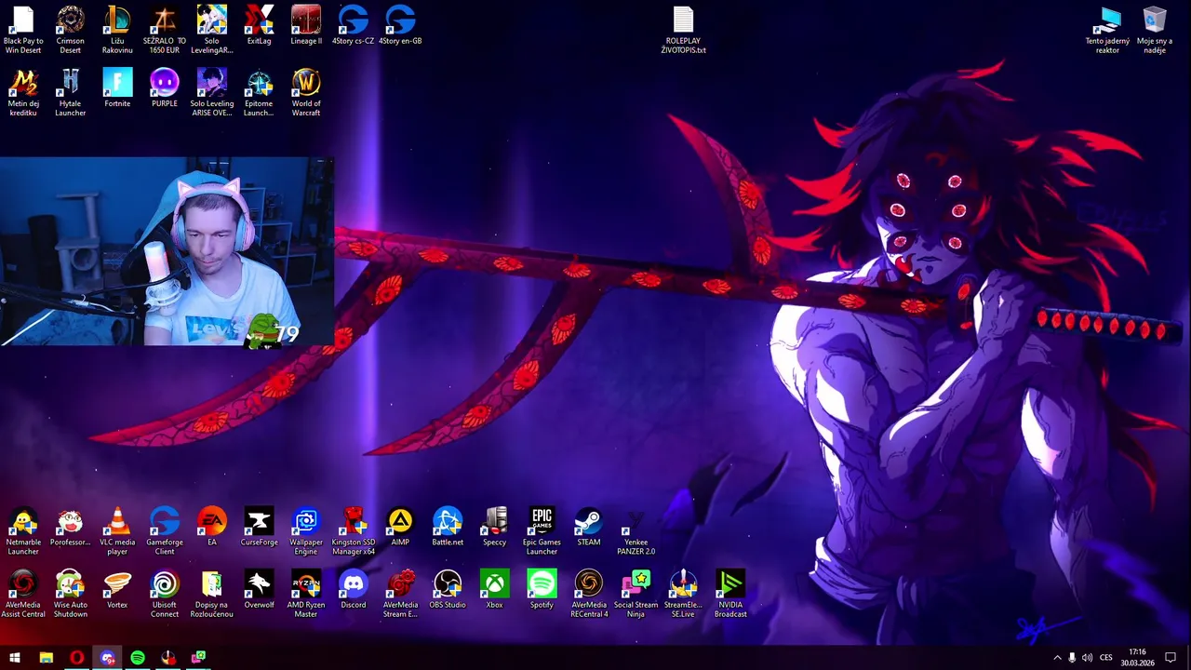Image resolution: width=1191 pixels, height=670 pixels.
Task: Launch the Hytale Launcher shortcut
Action: pos(70,92)
